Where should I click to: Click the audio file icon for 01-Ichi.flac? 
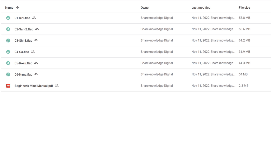point(8,18)
